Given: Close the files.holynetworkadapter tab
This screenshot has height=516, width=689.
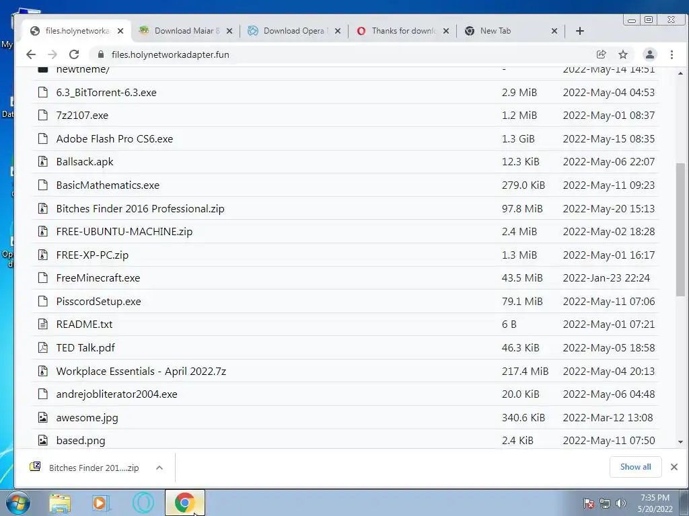Looking at the screenshot, I should [120, 31].
